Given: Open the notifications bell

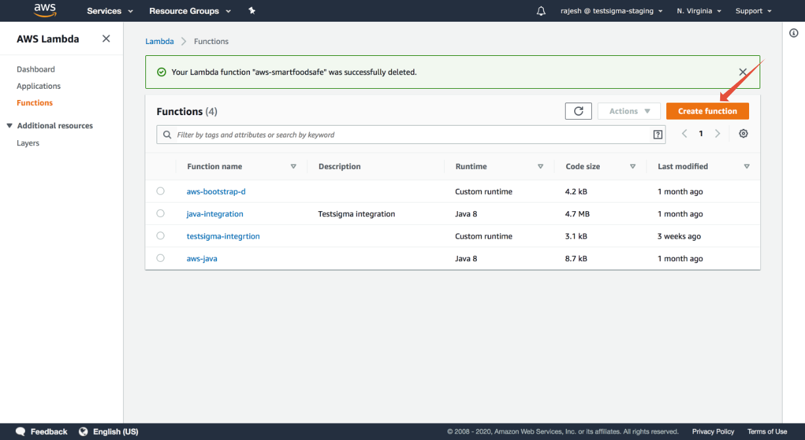Looking at the screenshot, I should coord(541,11).
